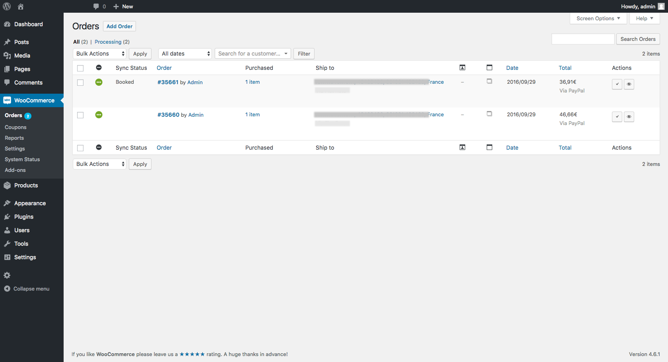Click the WooCommerce logo icon
Image resolution: width=668 pixels, height=362 pixels.
point(7,100)
